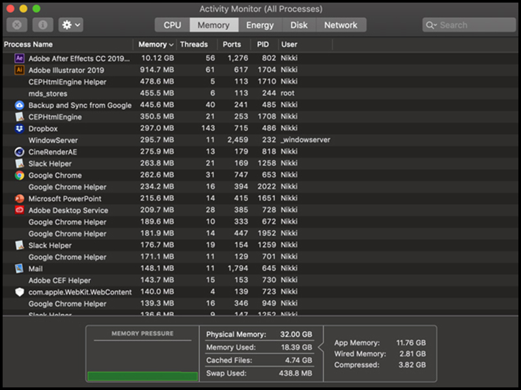Select the CEPHtmlEngine Helper row
This screenshot has width=521, height=390.
pos(260,82)
